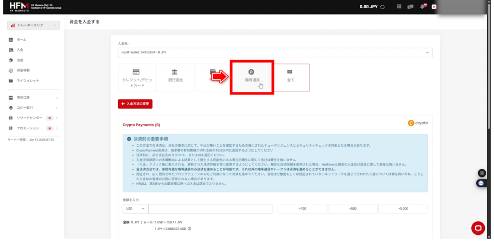
Task: Click the deposit amount input field
Action: [210, 208]
